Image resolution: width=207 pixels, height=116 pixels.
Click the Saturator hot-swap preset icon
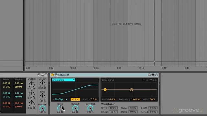coord(149,75)
